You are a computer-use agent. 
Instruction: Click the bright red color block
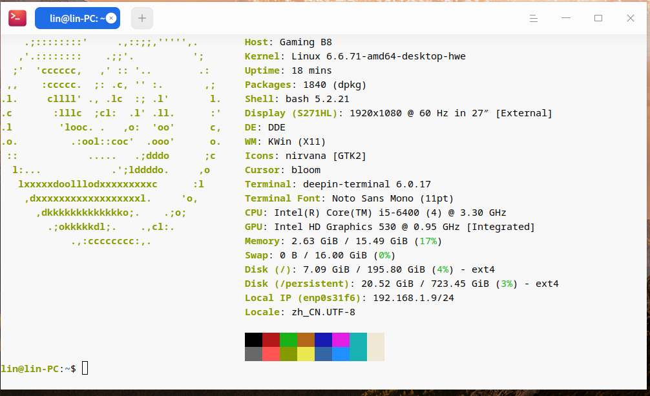pos(271,354)
